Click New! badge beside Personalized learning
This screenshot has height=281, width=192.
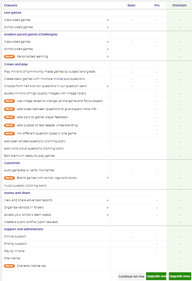click(x=9, y=56)
